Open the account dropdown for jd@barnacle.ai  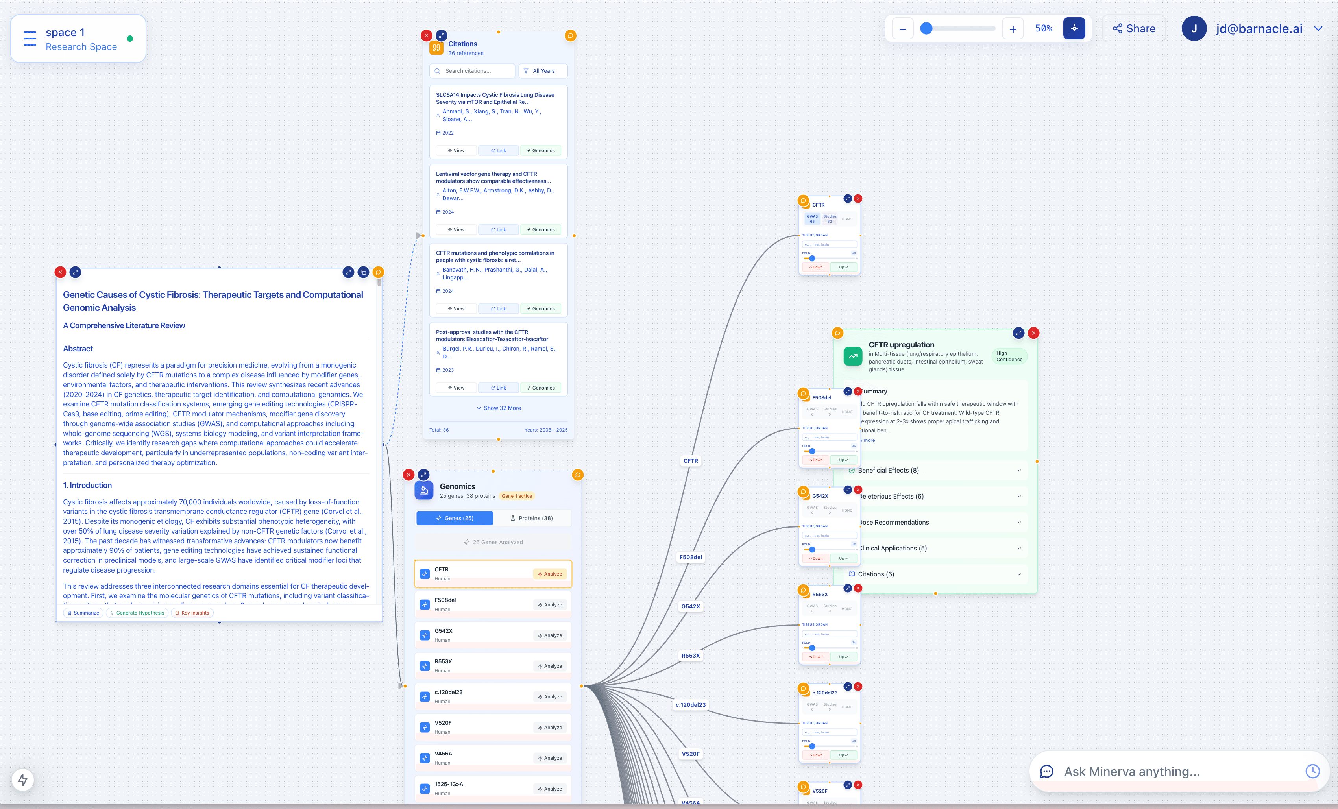coord(1318,28)
